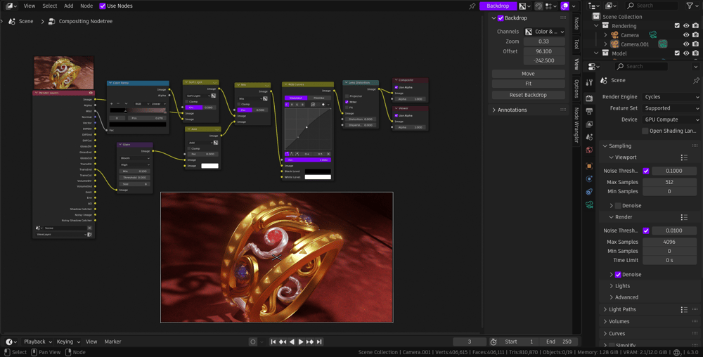Click the pin node tree icon
Viewport: 703px width, 357px height.
[472, 6]
